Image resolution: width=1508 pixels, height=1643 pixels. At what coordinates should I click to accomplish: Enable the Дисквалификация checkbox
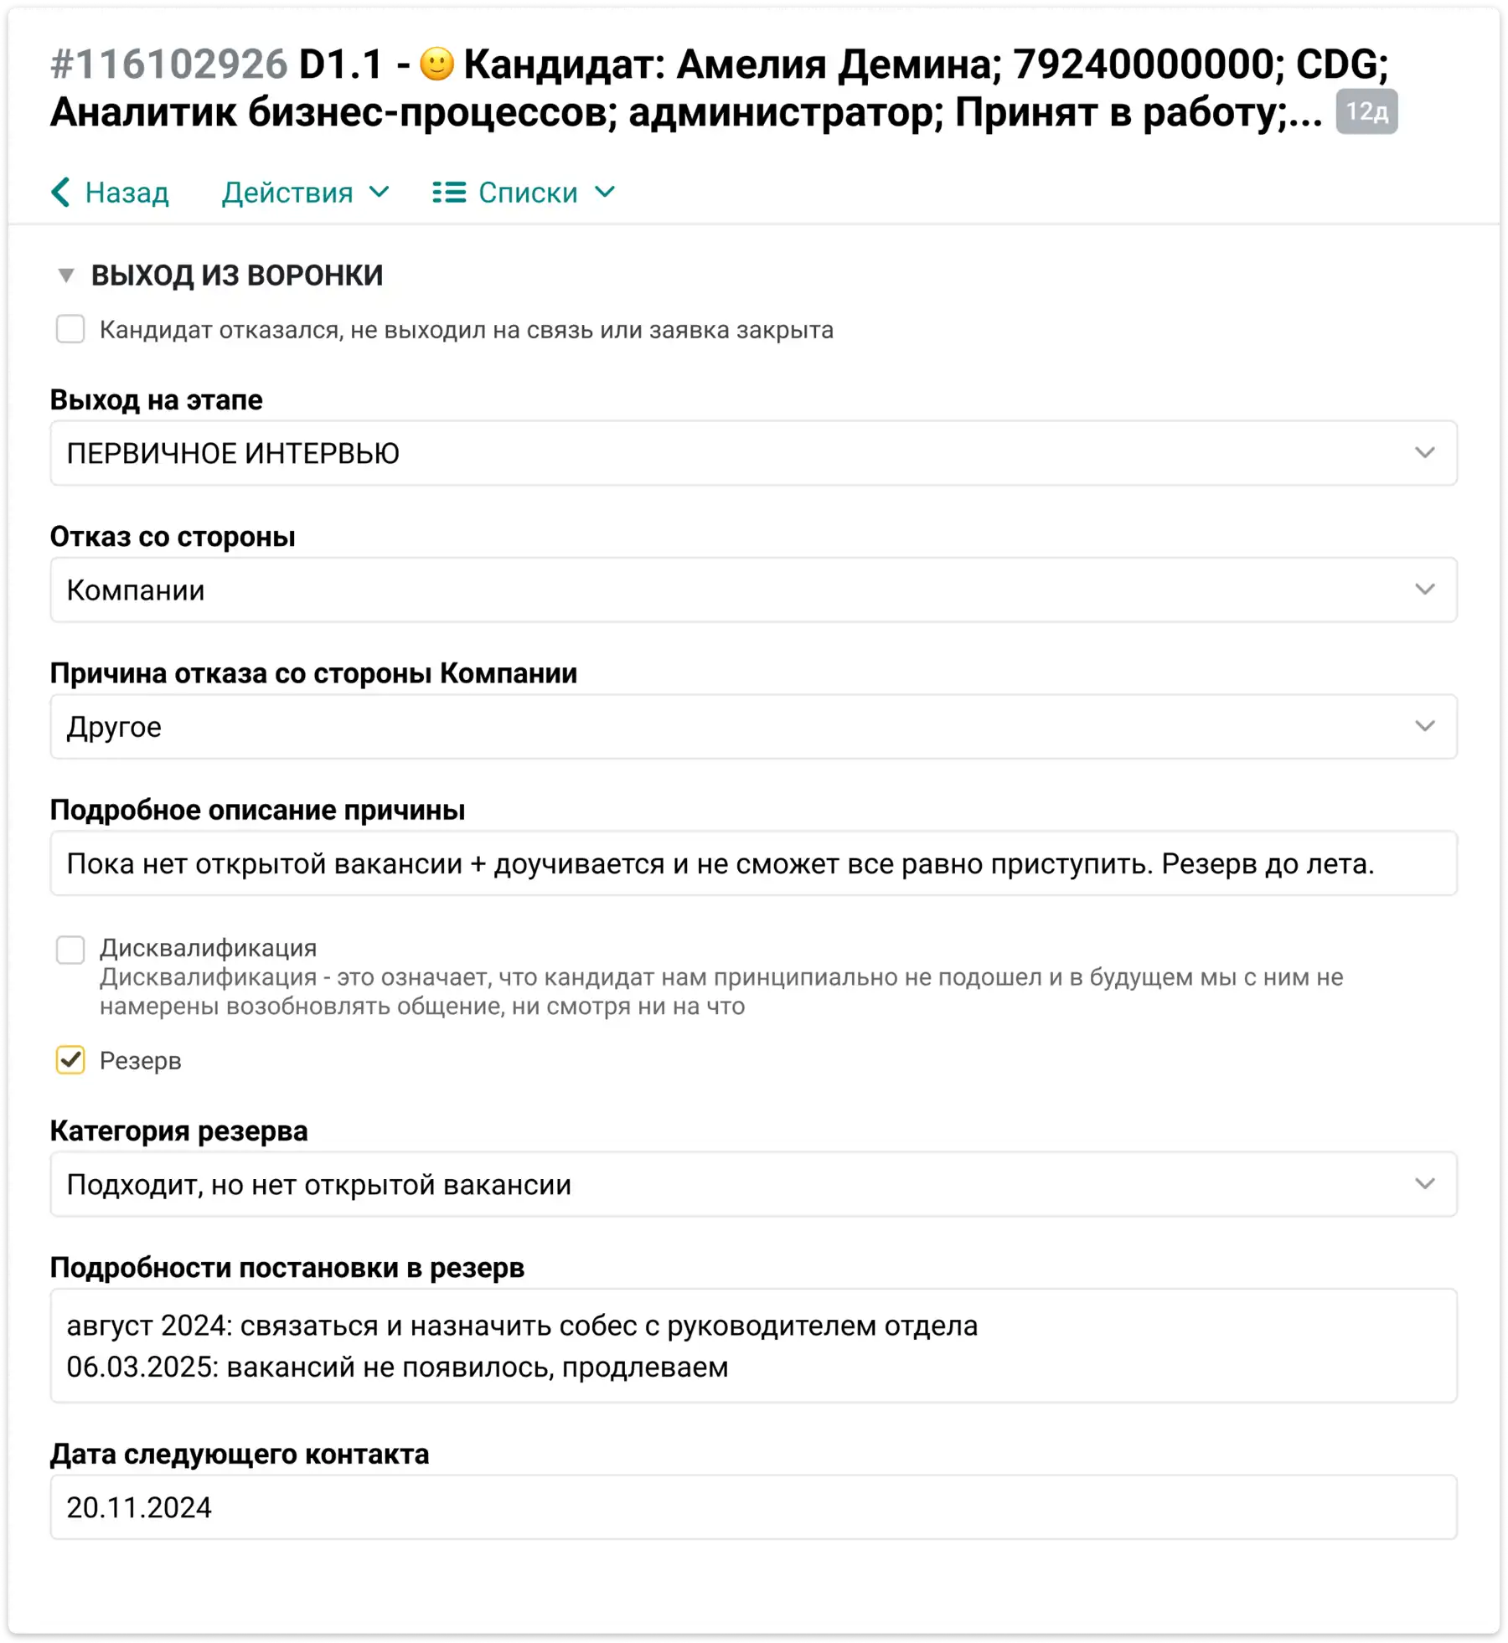pyautogui.click(x=70, y=950)
